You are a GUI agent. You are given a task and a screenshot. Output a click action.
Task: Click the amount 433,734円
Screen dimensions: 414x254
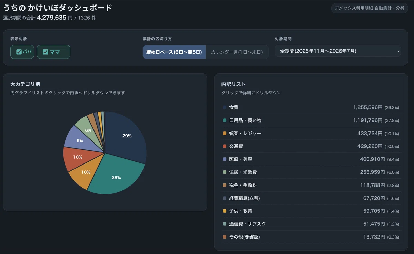(370, 133)
